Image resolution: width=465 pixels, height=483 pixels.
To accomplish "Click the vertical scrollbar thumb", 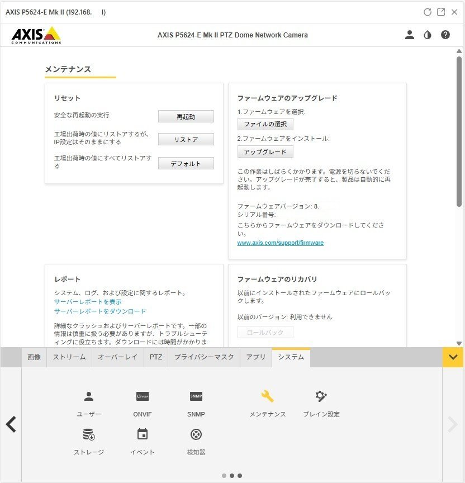I will click(x=459, y=131).
